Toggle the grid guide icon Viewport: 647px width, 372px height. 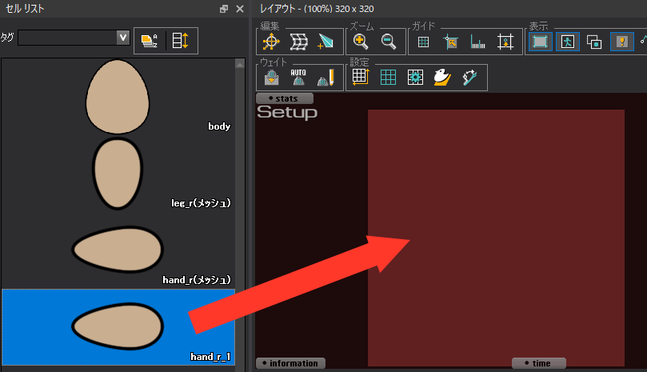click(423, 42)
